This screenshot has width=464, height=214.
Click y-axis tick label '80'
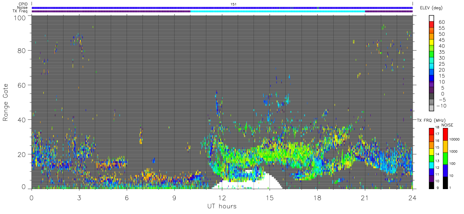coord(22,51)
